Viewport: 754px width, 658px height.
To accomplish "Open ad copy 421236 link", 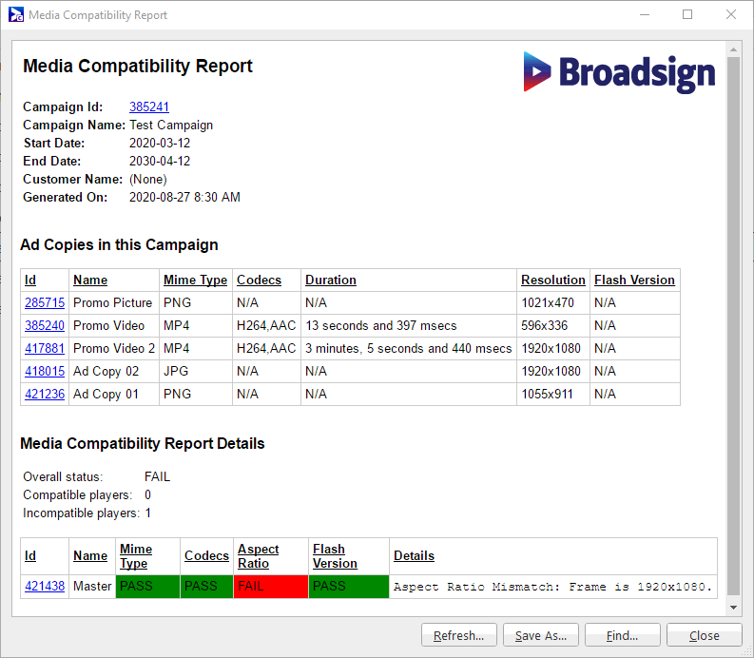I will (x=45, y=395).
